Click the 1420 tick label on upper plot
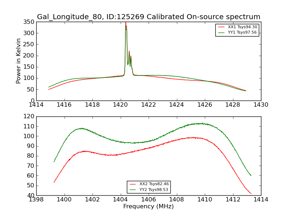 point(120,105)
